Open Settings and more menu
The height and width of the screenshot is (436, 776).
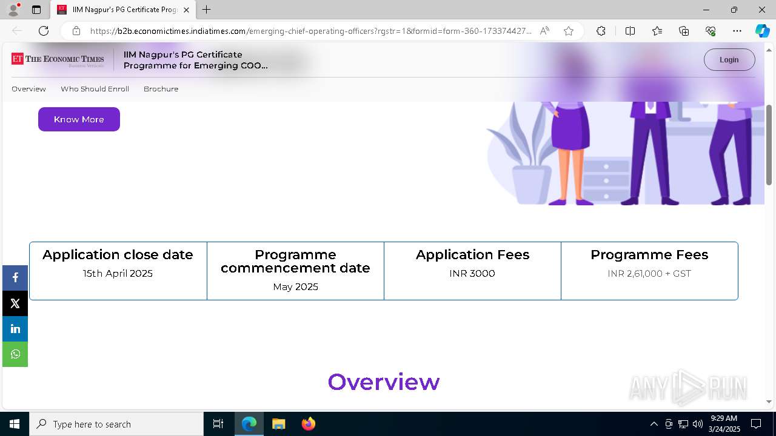737,31
